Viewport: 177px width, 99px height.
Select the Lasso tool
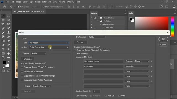coord(3,20)
